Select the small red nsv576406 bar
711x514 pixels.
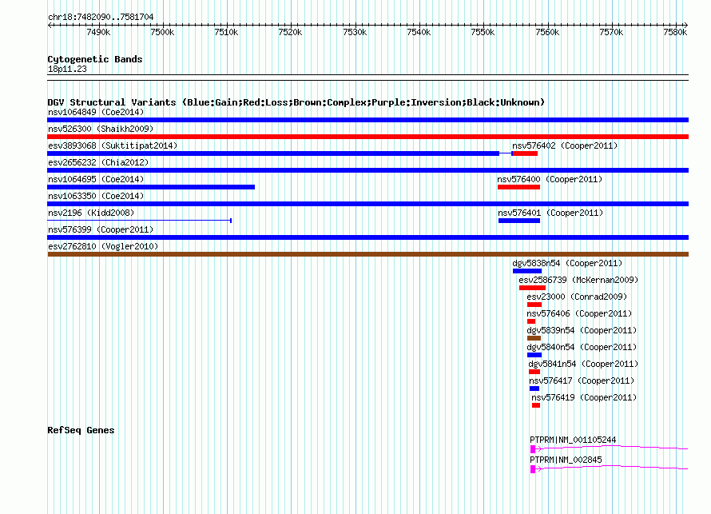point(531,321)
